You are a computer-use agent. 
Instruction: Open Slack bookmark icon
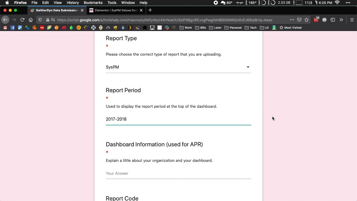tap(167, 28)
